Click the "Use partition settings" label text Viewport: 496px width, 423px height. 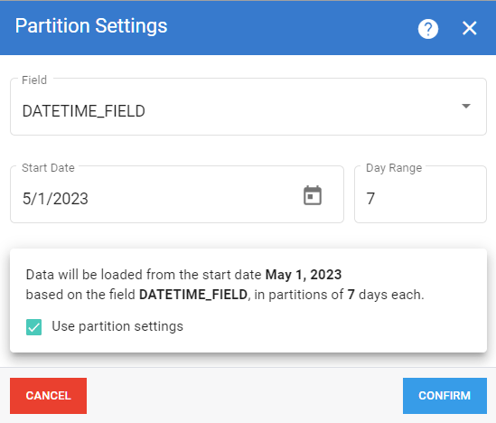point(117,326)
